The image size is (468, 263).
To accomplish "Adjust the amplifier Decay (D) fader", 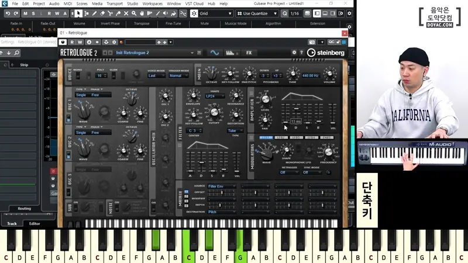I will pyautogui.click(x=296, y=109).
